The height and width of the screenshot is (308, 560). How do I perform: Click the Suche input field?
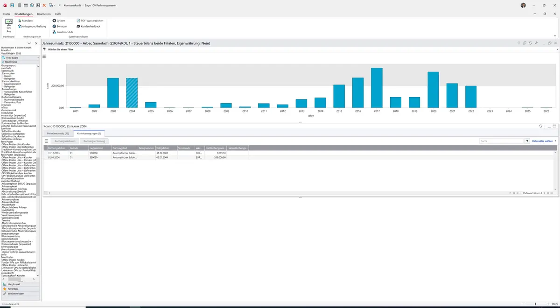coord(502,141)
